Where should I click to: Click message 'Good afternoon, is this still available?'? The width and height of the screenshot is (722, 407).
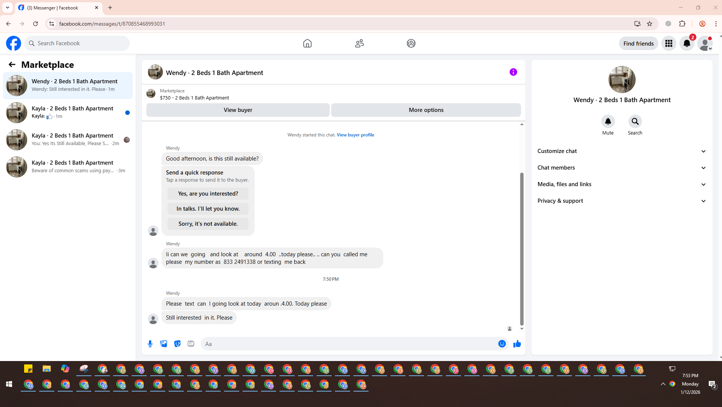pos(212,159)
